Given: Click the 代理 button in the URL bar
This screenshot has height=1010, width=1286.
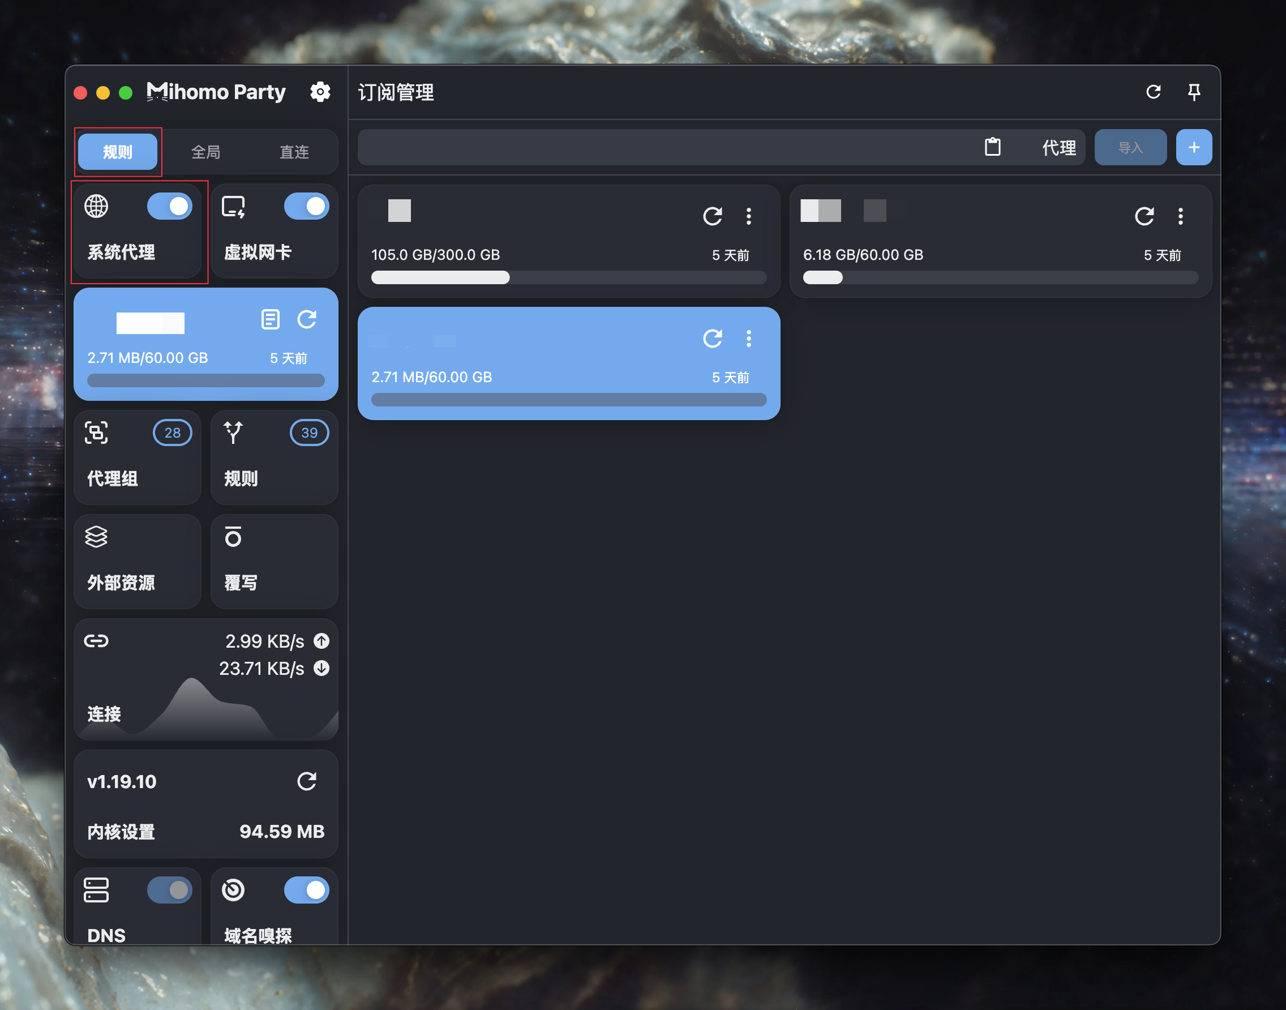Looking at the screenshot, I should click(1058, 147).
